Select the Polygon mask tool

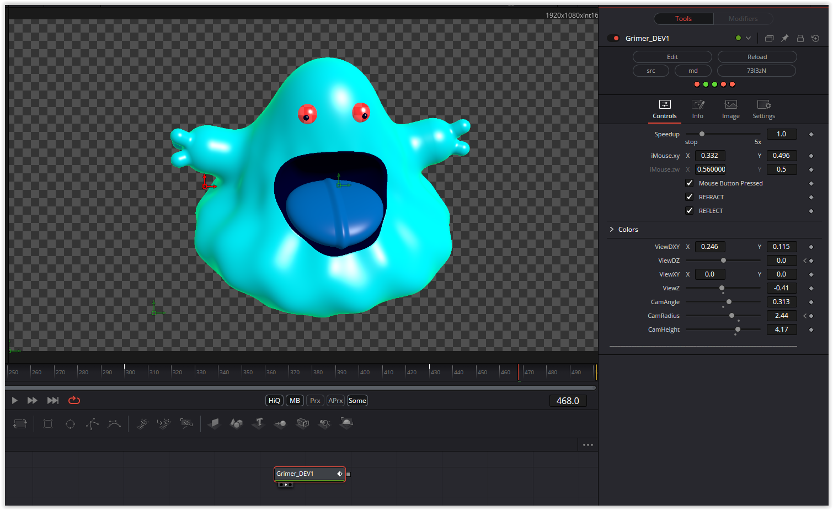[x=92, y=424]
